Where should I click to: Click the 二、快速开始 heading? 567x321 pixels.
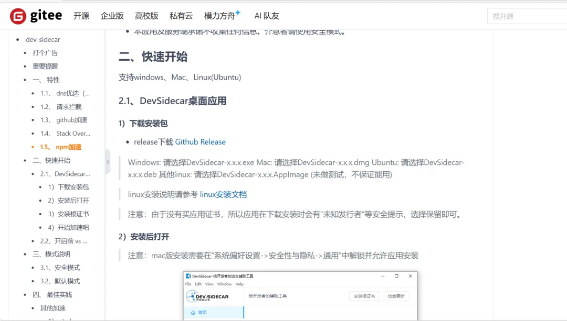(x=153, y=57)
